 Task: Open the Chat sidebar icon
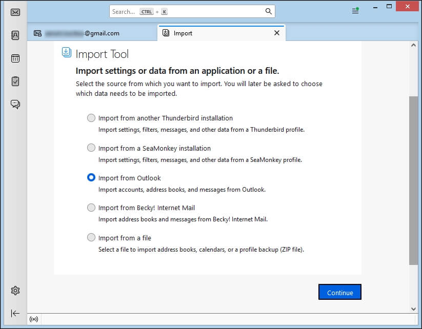[x=15, y=104]
